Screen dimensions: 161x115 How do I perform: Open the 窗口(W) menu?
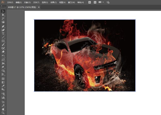pos(72,2)
